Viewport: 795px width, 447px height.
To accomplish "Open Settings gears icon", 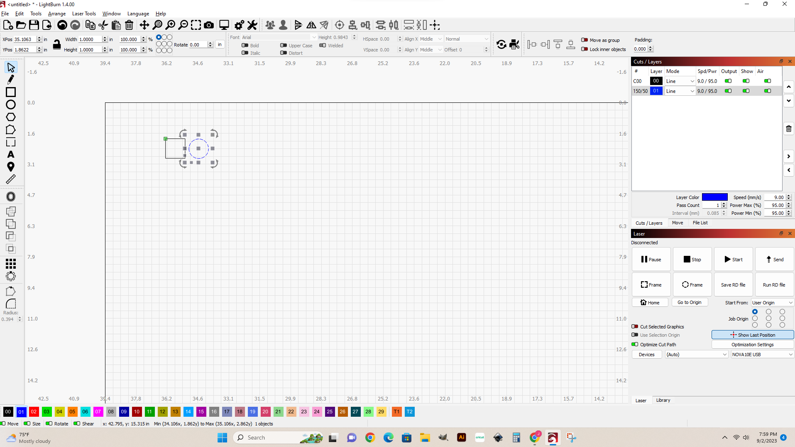I will (239, 25).
